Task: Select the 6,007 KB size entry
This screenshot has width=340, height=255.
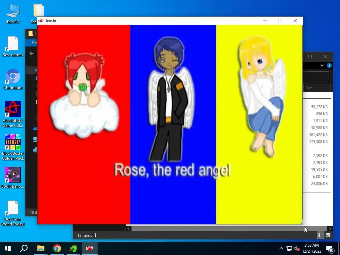Action: (x=320, y=177)
